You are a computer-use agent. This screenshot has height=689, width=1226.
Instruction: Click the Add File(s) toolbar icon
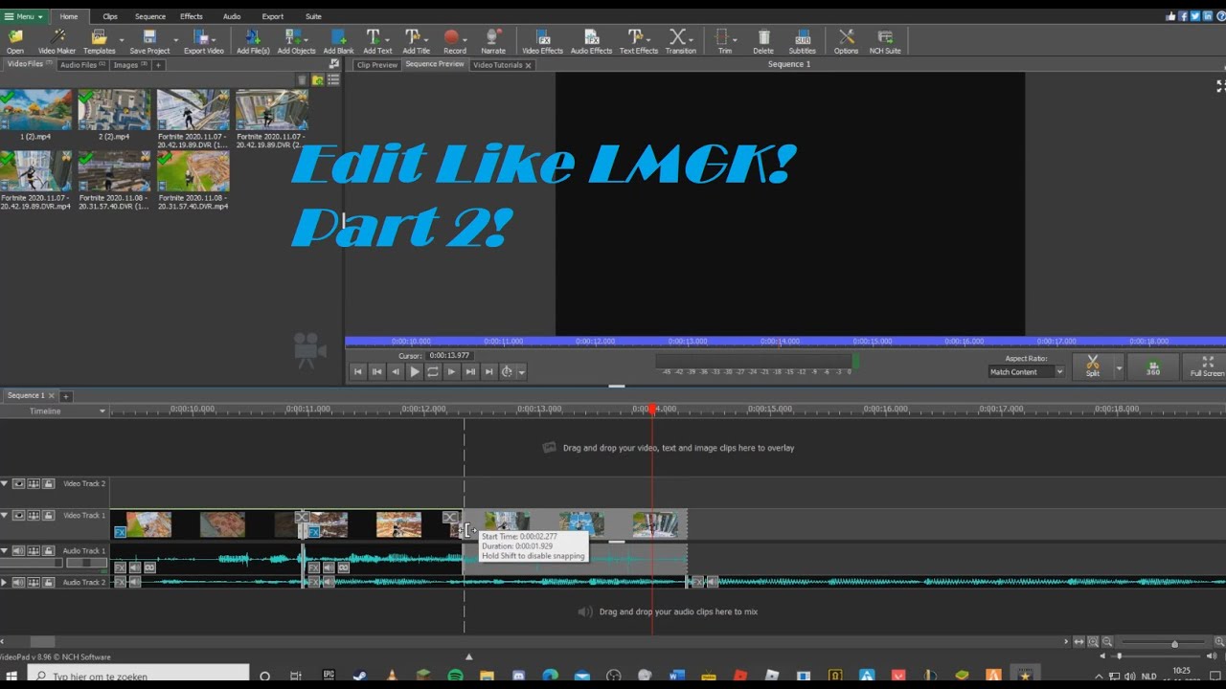tap(253, 41)
